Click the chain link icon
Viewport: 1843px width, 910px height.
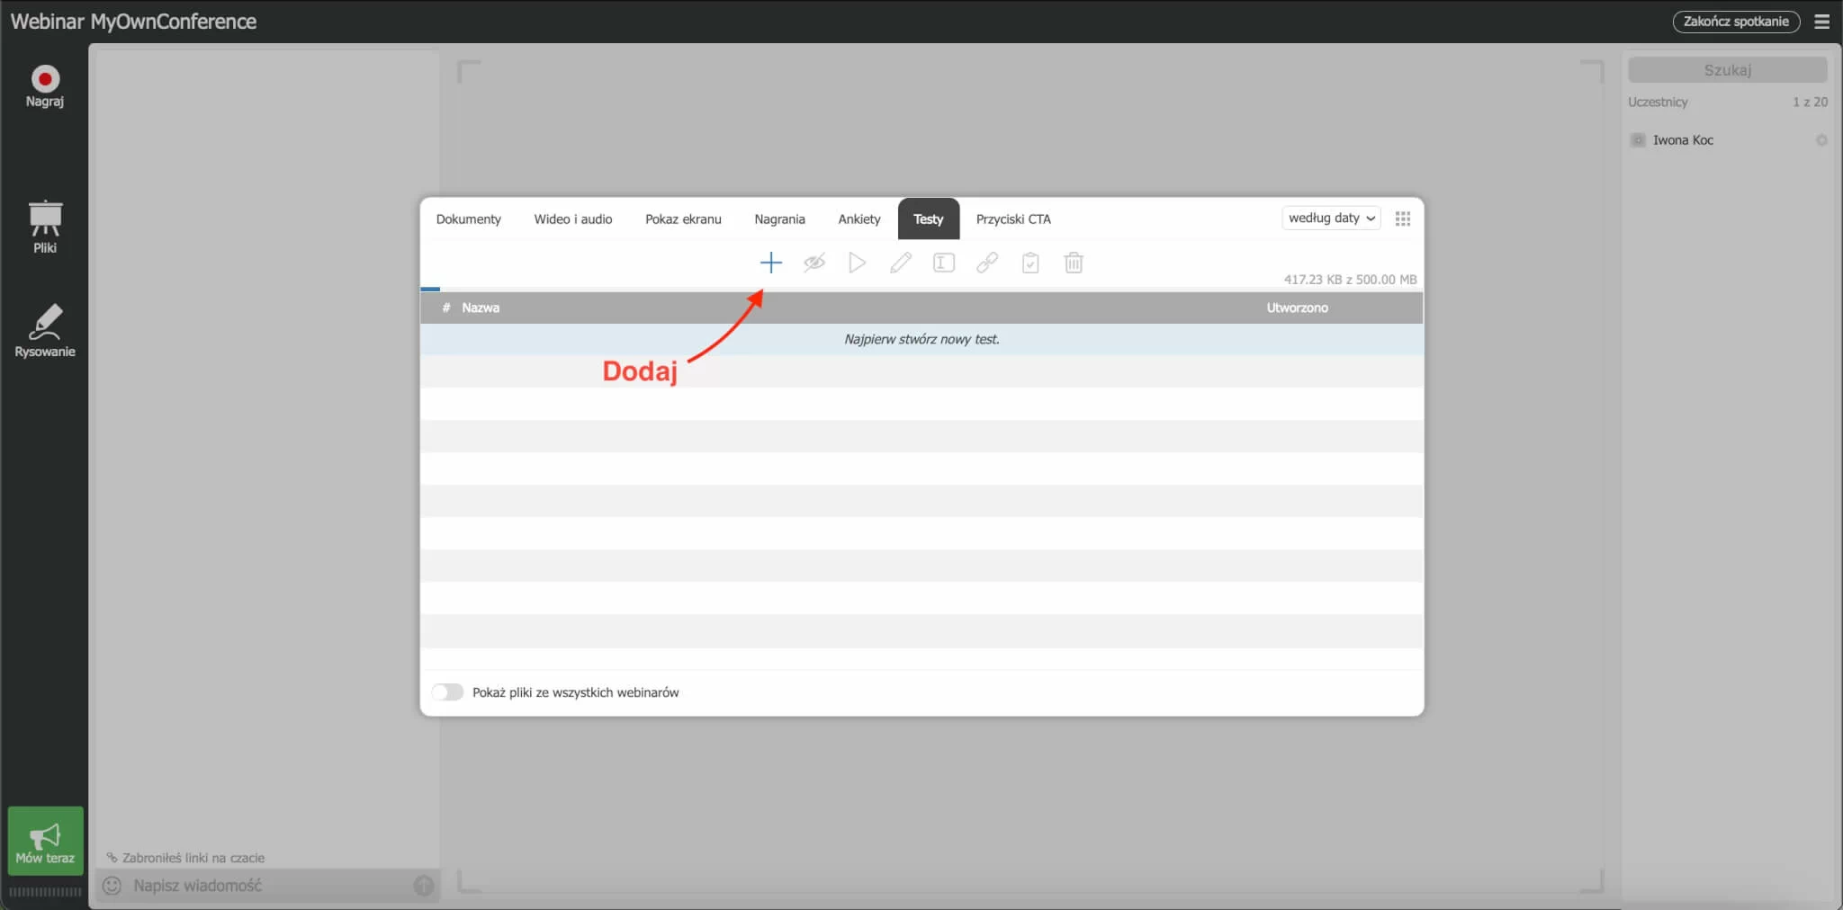pos(987,263)
